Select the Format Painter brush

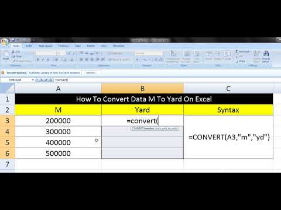click(13, 61)
